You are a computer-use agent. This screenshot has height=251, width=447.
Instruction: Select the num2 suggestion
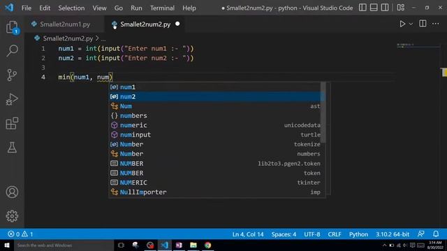(215, 97)
